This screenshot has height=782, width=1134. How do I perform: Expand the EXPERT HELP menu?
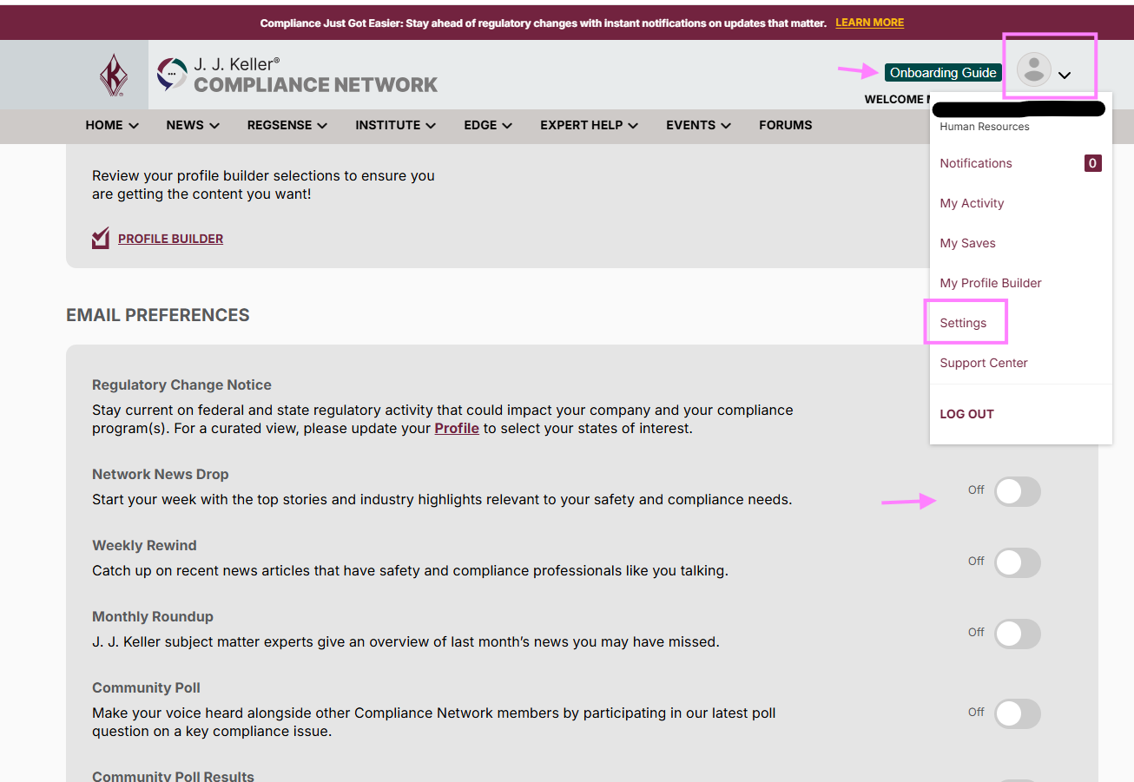[590, 125]
